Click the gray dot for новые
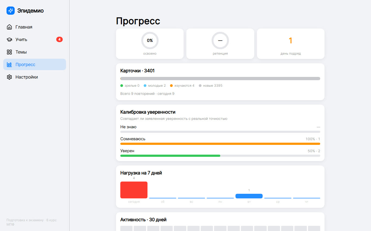Viewport: 371px width, 231px height. (200, 86)
